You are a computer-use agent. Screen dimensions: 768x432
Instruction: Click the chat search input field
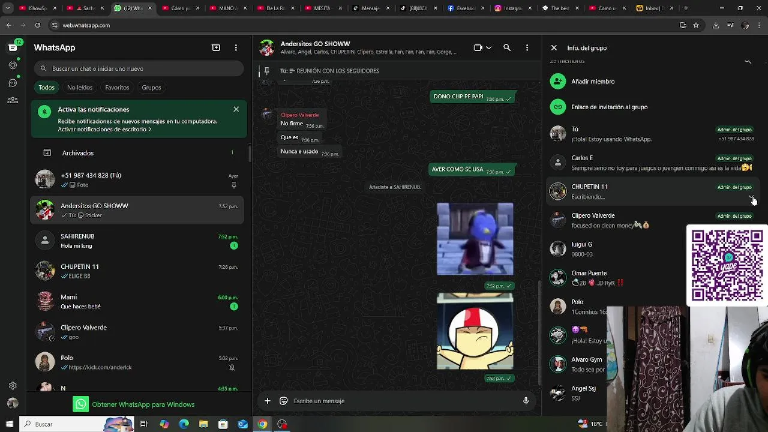139,68
